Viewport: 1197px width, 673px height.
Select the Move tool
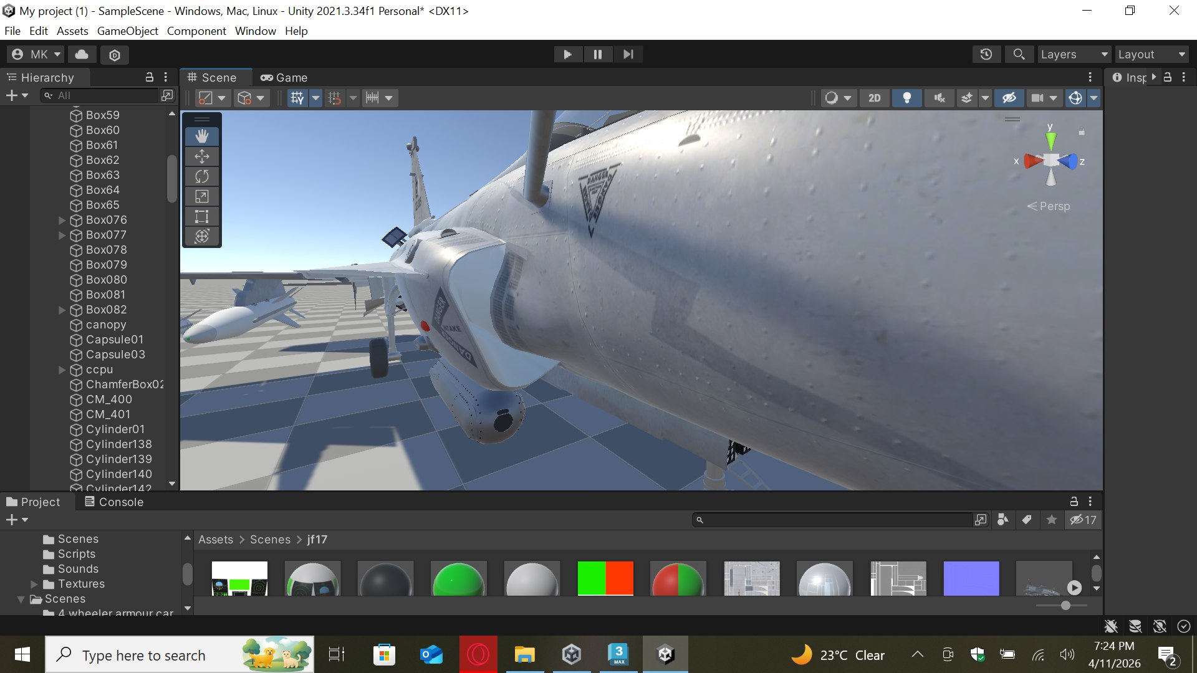(x=201, y=156)
